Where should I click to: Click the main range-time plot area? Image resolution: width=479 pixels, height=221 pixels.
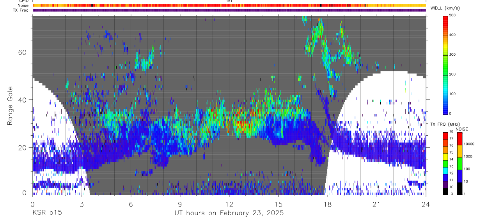[229, 105]
